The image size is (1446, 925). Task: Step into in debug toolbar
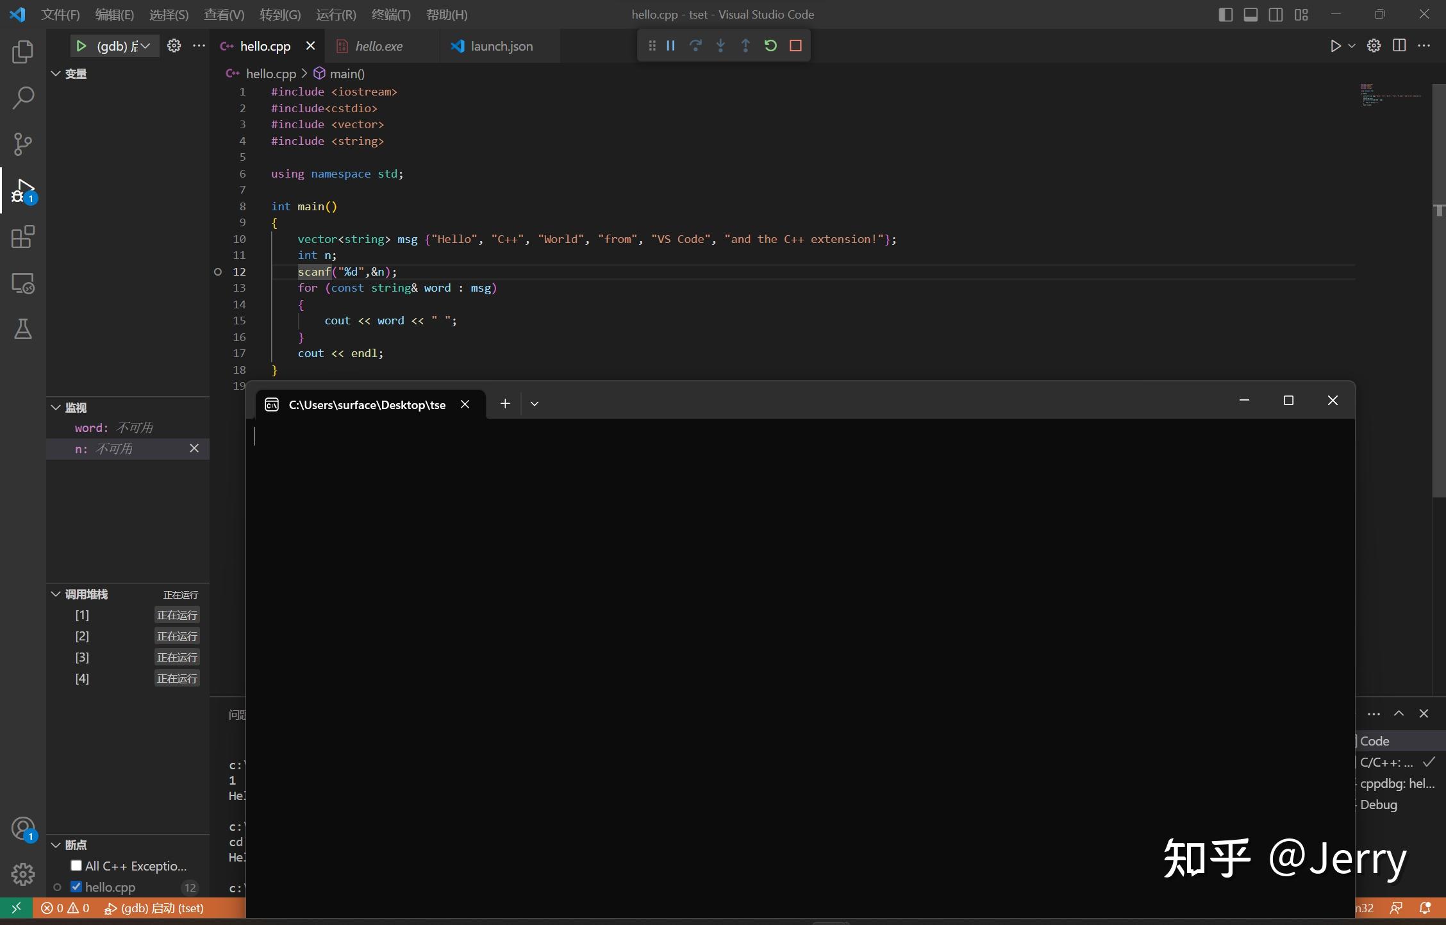tap(720, 46)
